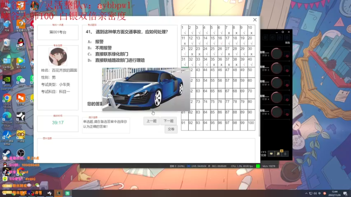Launch the Studio One desktop icon
Viewport: 351px width, 197px height.
[x=21, y=118]
